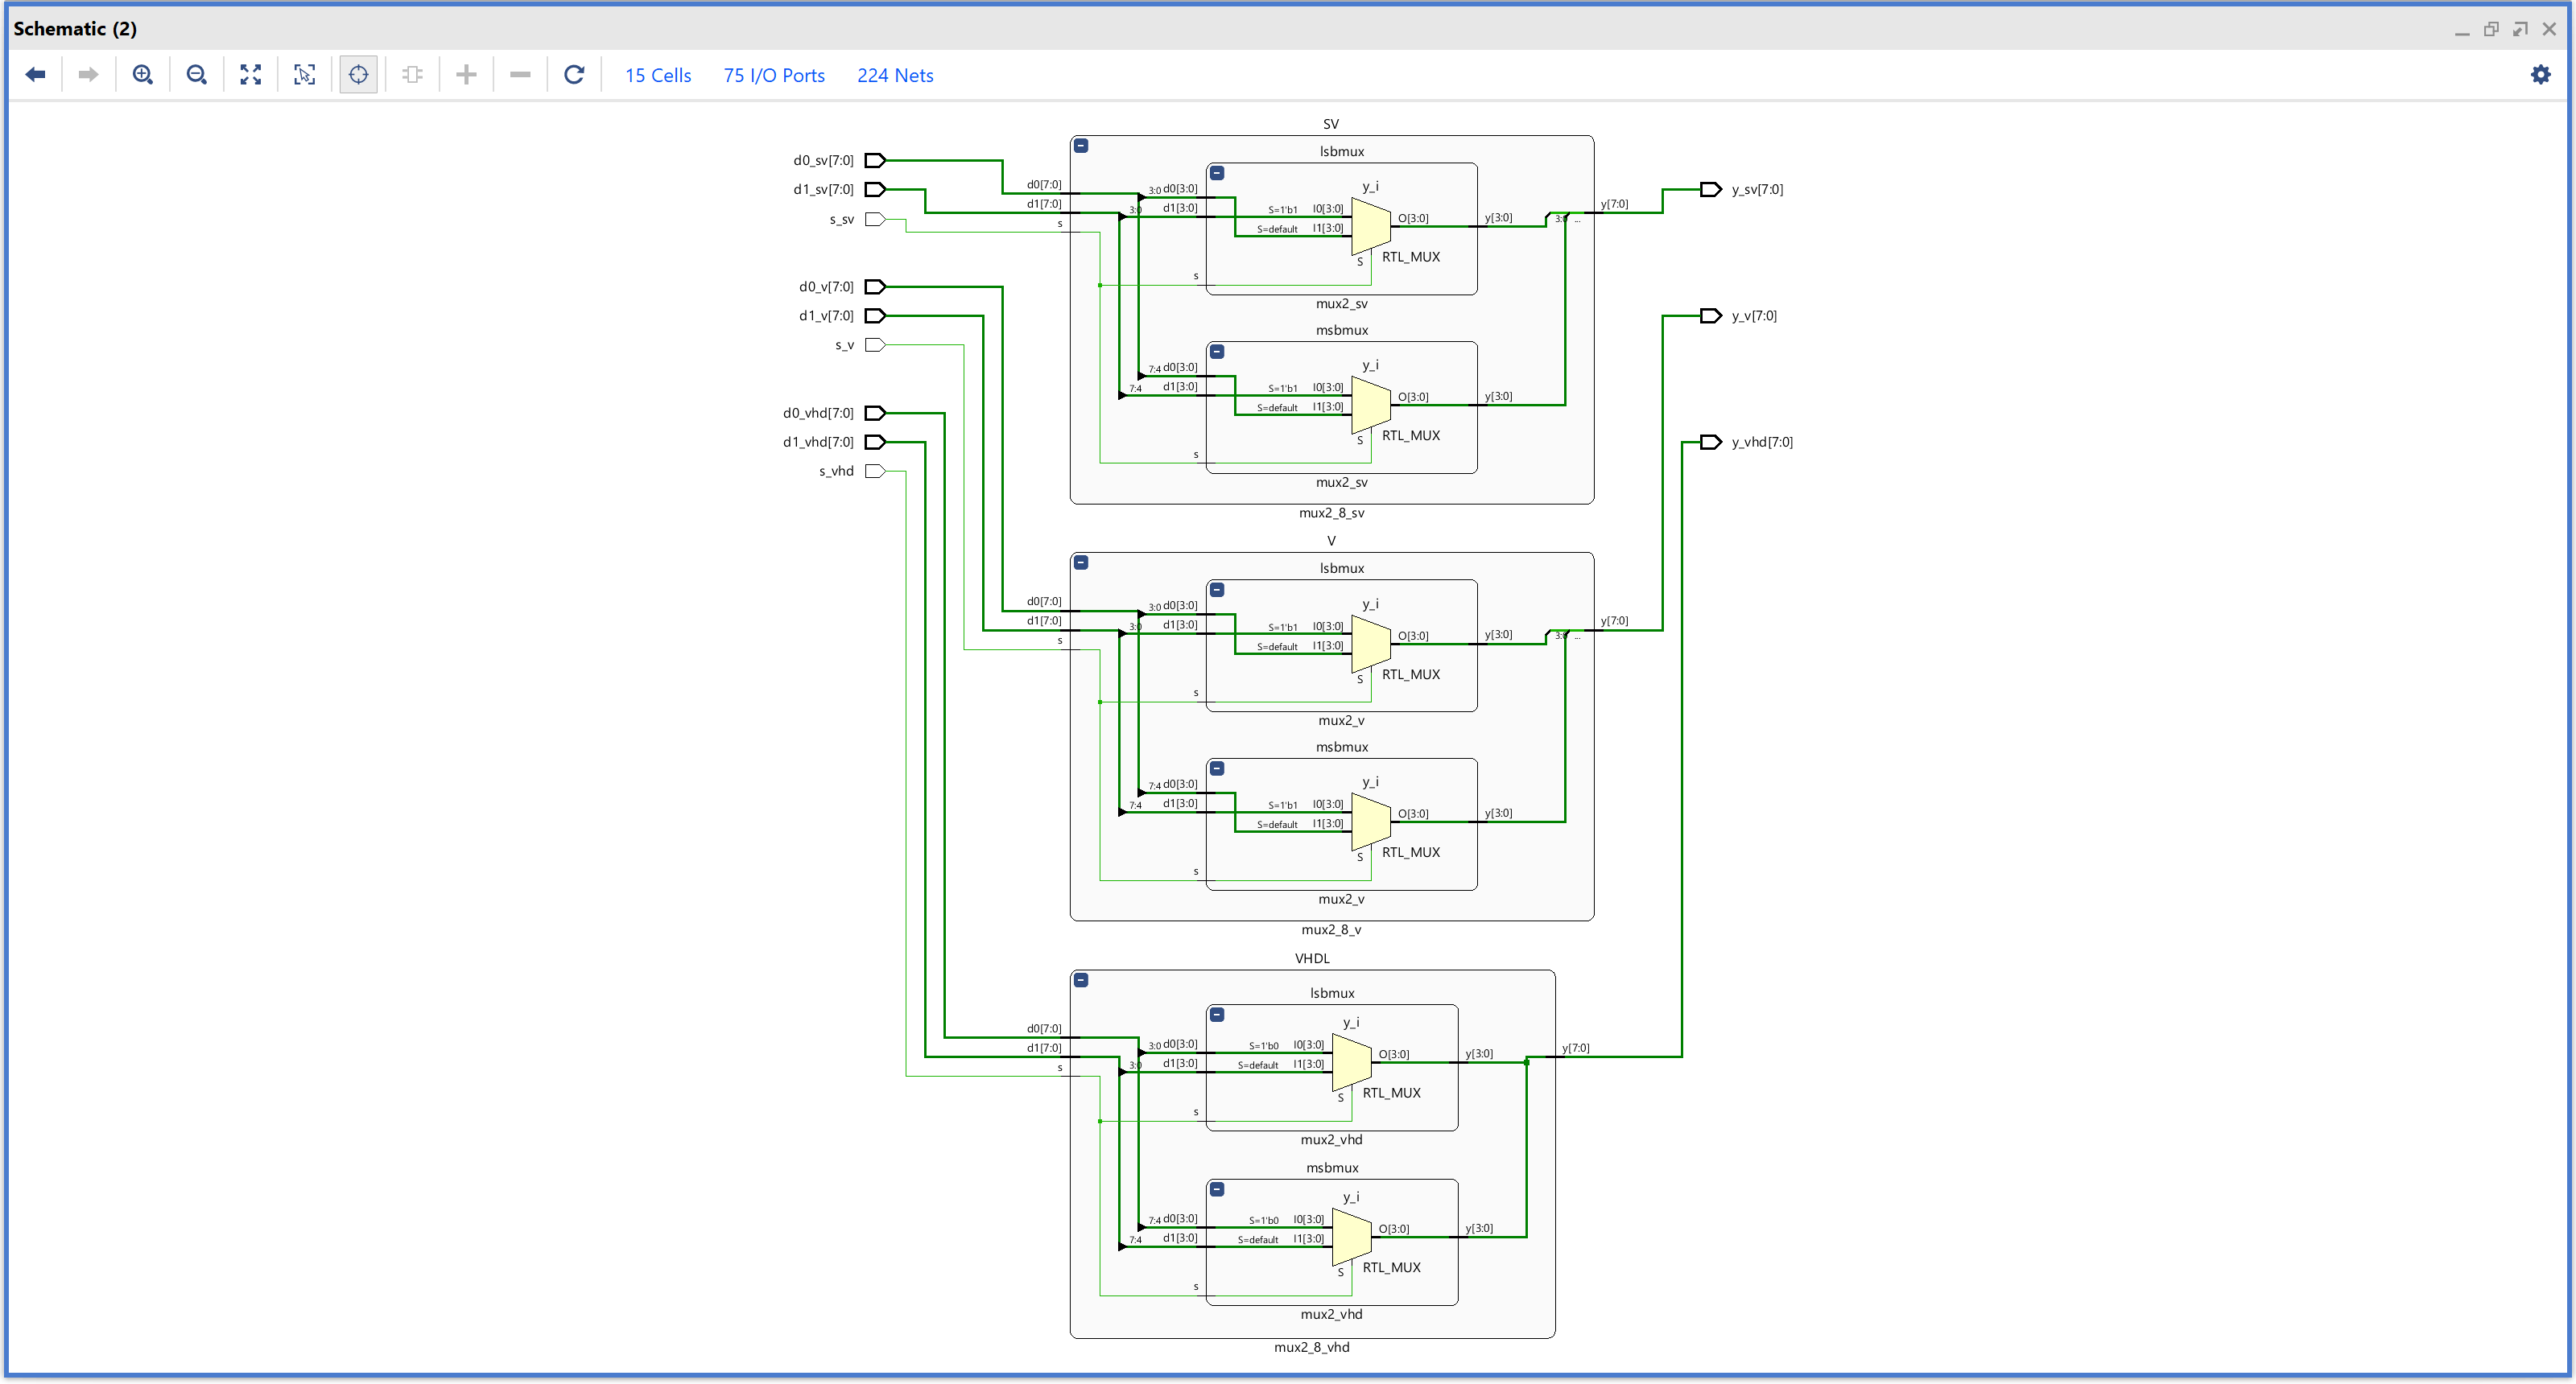Collapse the lsbmux block inside SV

point(1217,173)
